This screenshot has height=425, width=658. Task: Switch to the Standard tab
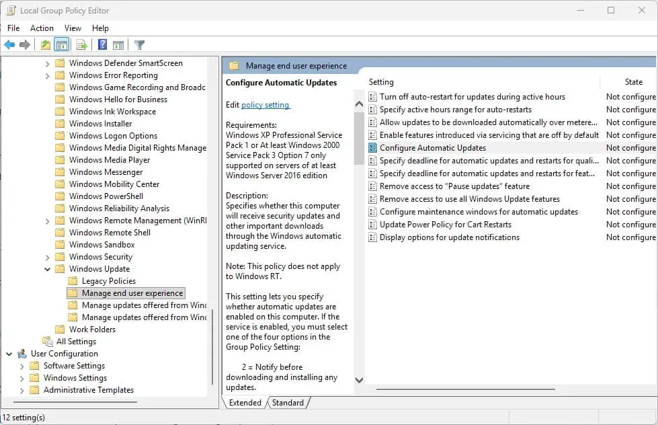coord(288,403)
